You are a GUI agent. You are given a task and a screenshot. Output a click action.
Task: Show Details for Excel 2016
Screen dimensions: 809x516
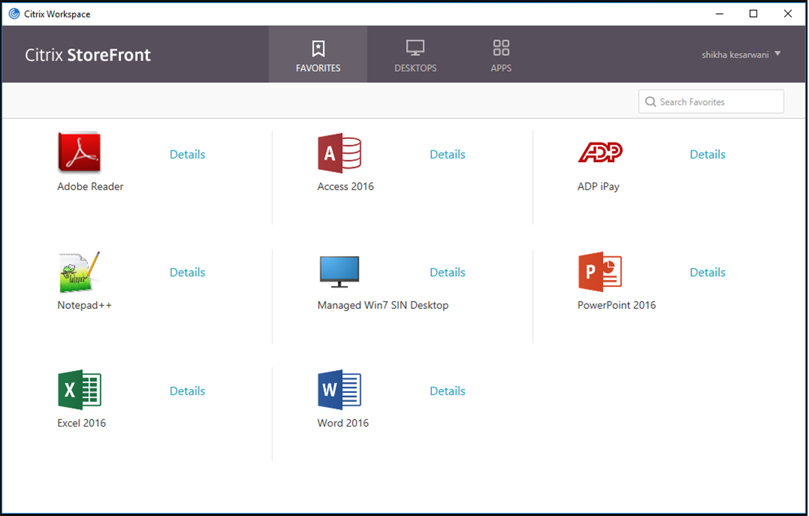(187, 390)
